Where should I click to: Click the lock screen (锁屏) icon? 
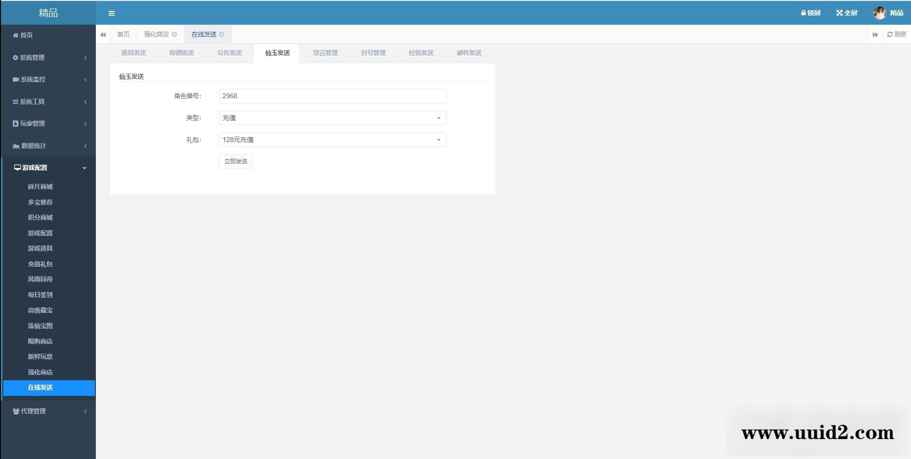tap(803, 13)
